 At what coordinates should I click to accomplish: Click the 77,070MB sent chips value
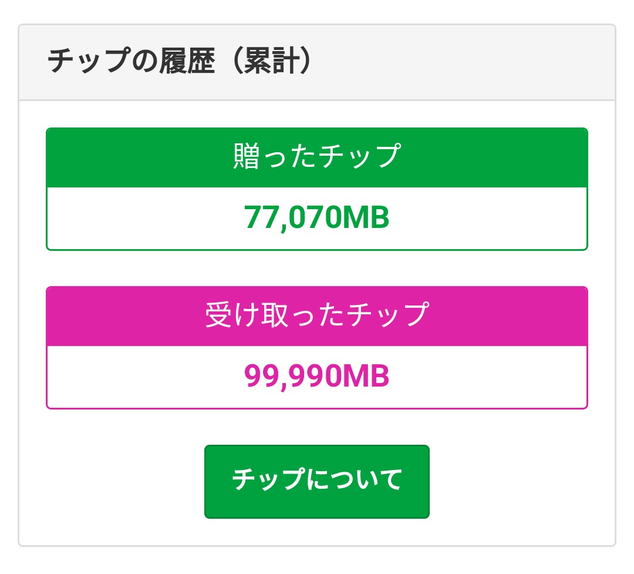tap(317, 218)
